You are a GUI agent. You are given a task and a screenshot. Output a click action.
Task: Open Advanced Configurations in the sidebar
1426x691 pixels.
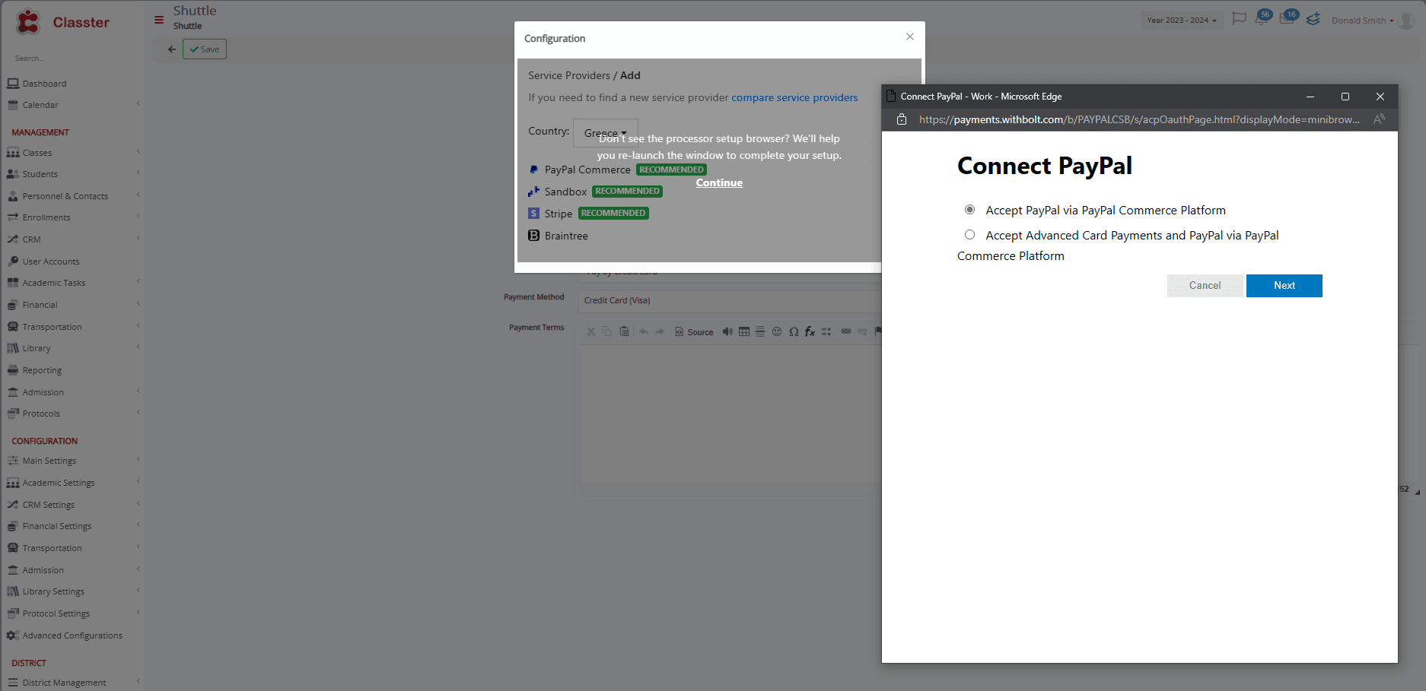click(72, 636)
